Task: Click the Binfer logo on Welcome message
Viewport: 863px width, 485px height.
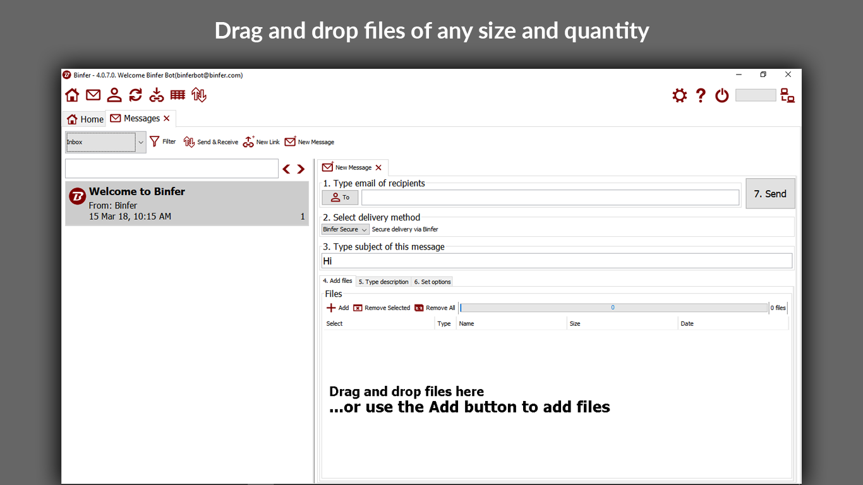Action: (x=77, y=196)
